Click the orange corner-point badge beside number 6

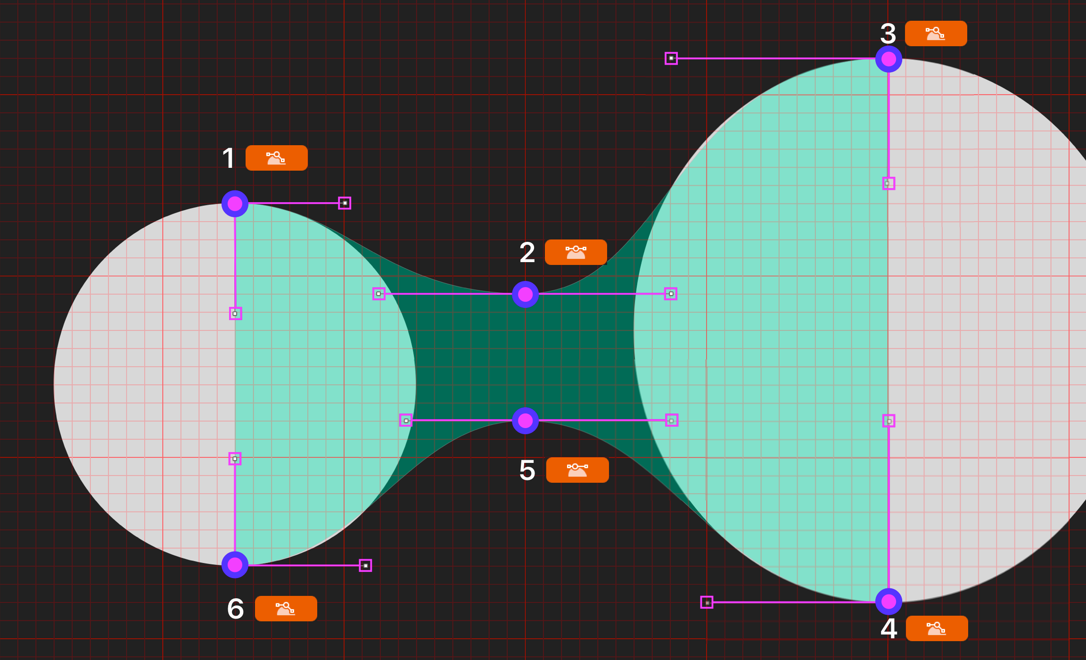(286, 609)
